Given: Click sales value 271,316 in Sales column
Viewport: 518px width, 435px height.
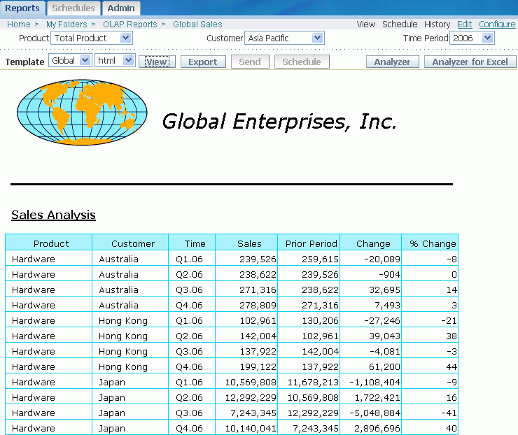Looking at the screenshot, I should tap(258, 290).
